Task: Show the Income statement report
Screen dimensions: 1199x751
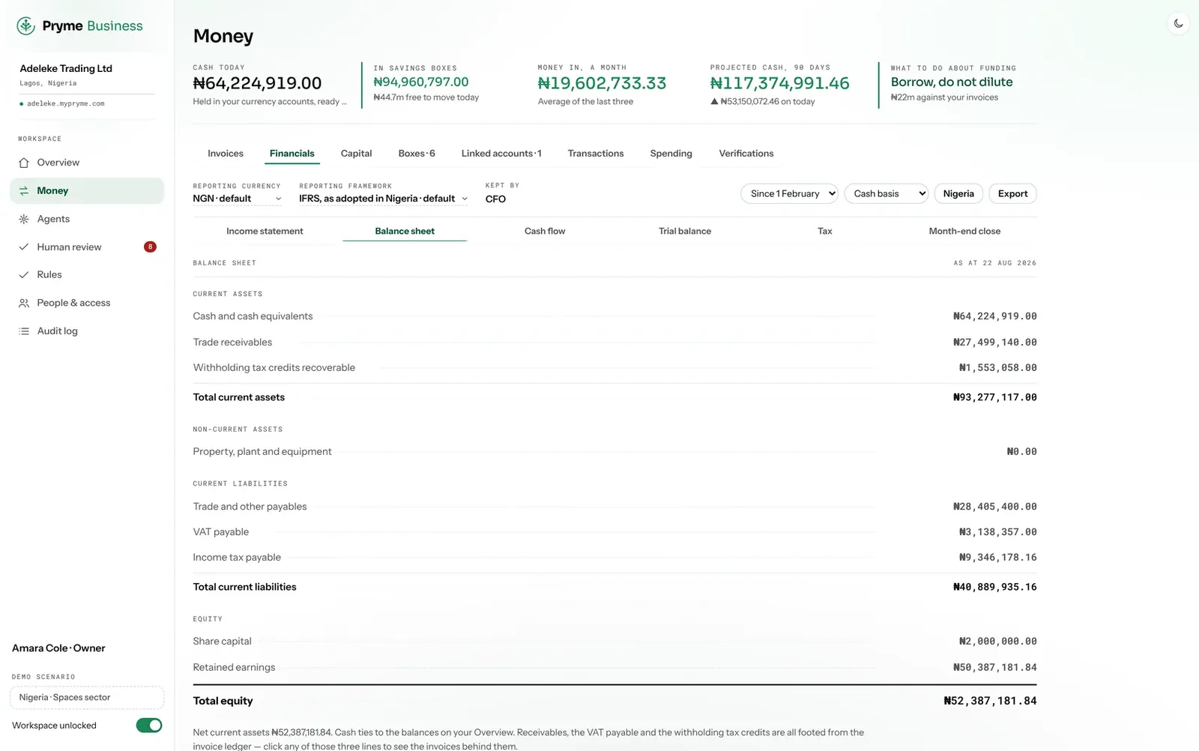Action: pos(265,232)
